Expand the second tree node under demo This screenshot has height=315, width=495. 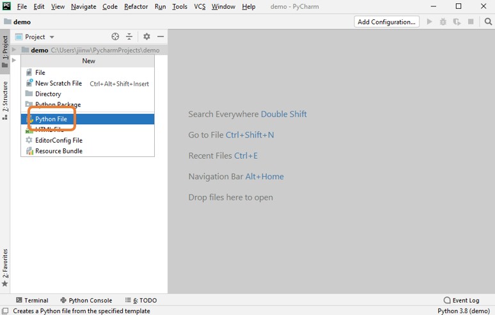click(14, 60)
